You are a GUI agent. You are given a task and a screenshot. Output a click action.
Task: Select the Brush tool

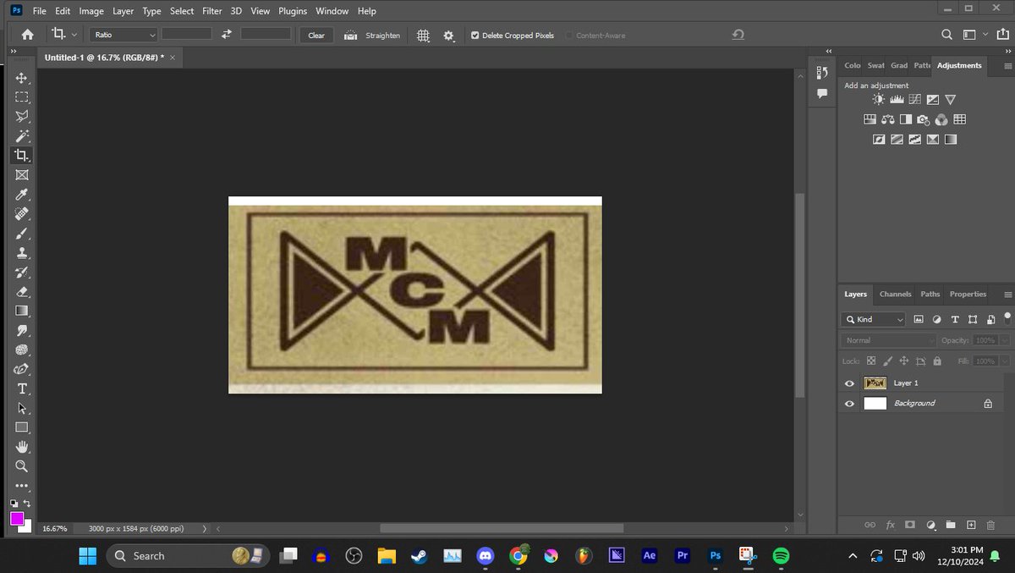pyautogui.click(x=22, y=233)
